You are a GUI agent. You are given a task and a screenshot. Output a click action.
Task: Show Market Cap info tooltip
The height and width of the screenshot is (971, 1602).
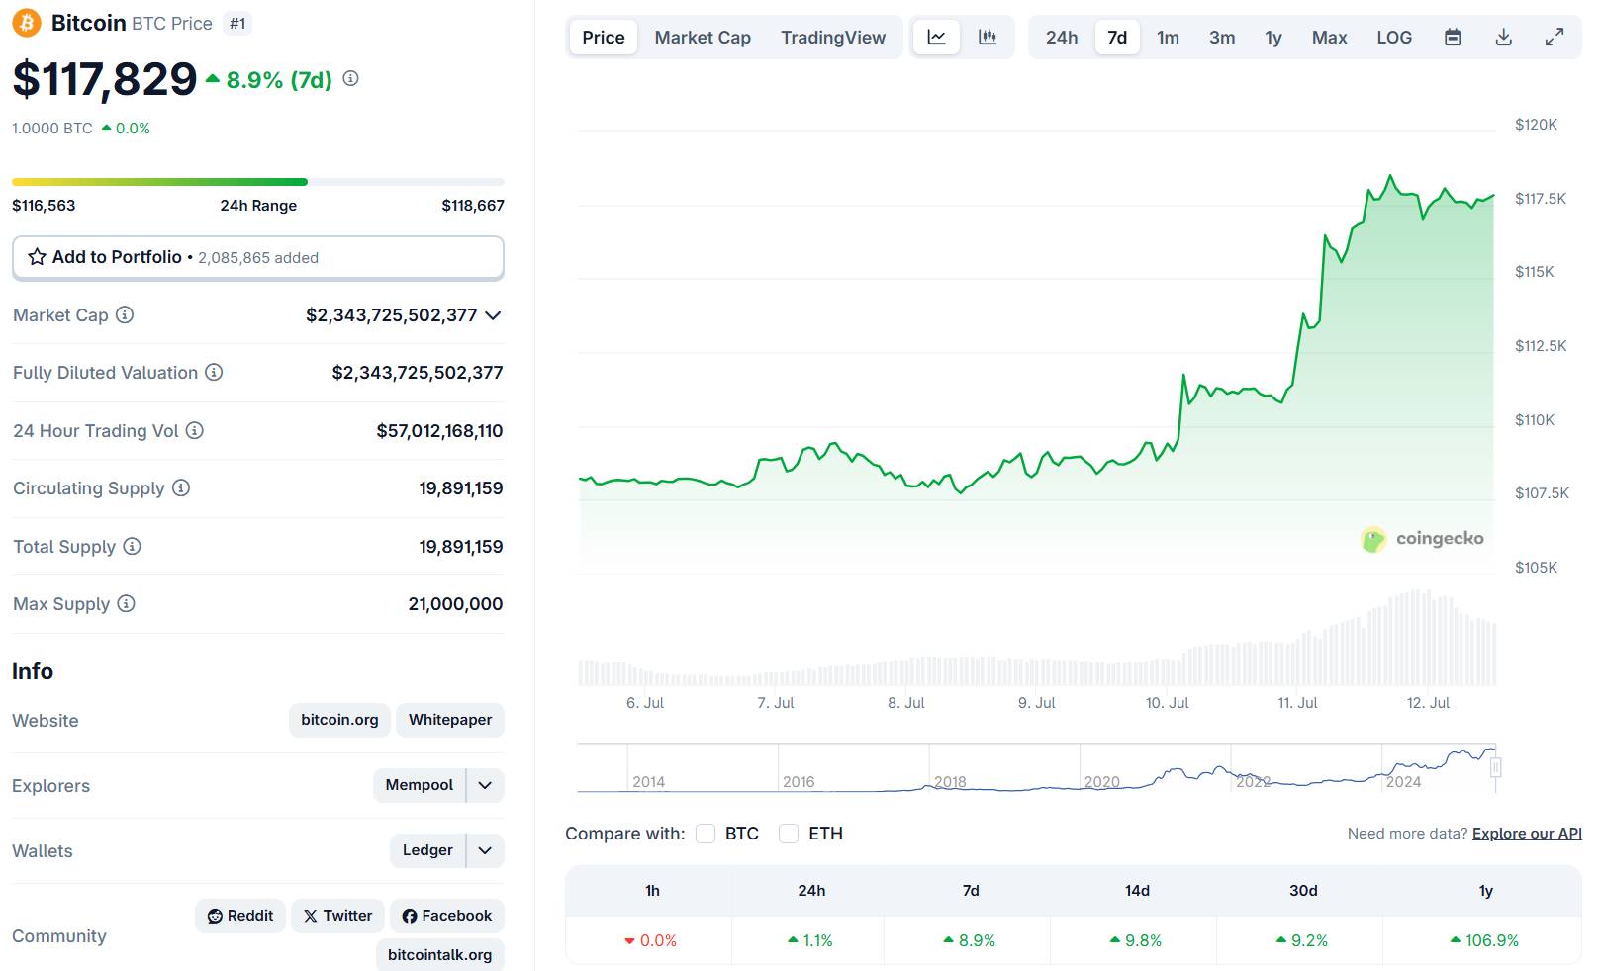(x=125, y=314)
